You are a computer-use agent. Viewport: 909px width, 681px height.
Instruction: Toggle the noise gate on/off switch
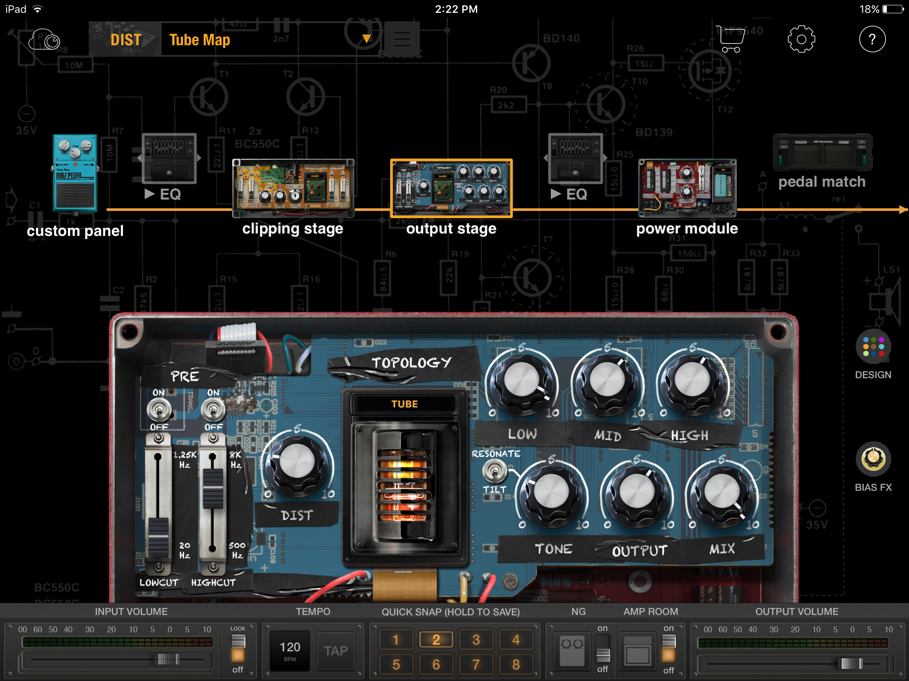(x=602, y=649)
